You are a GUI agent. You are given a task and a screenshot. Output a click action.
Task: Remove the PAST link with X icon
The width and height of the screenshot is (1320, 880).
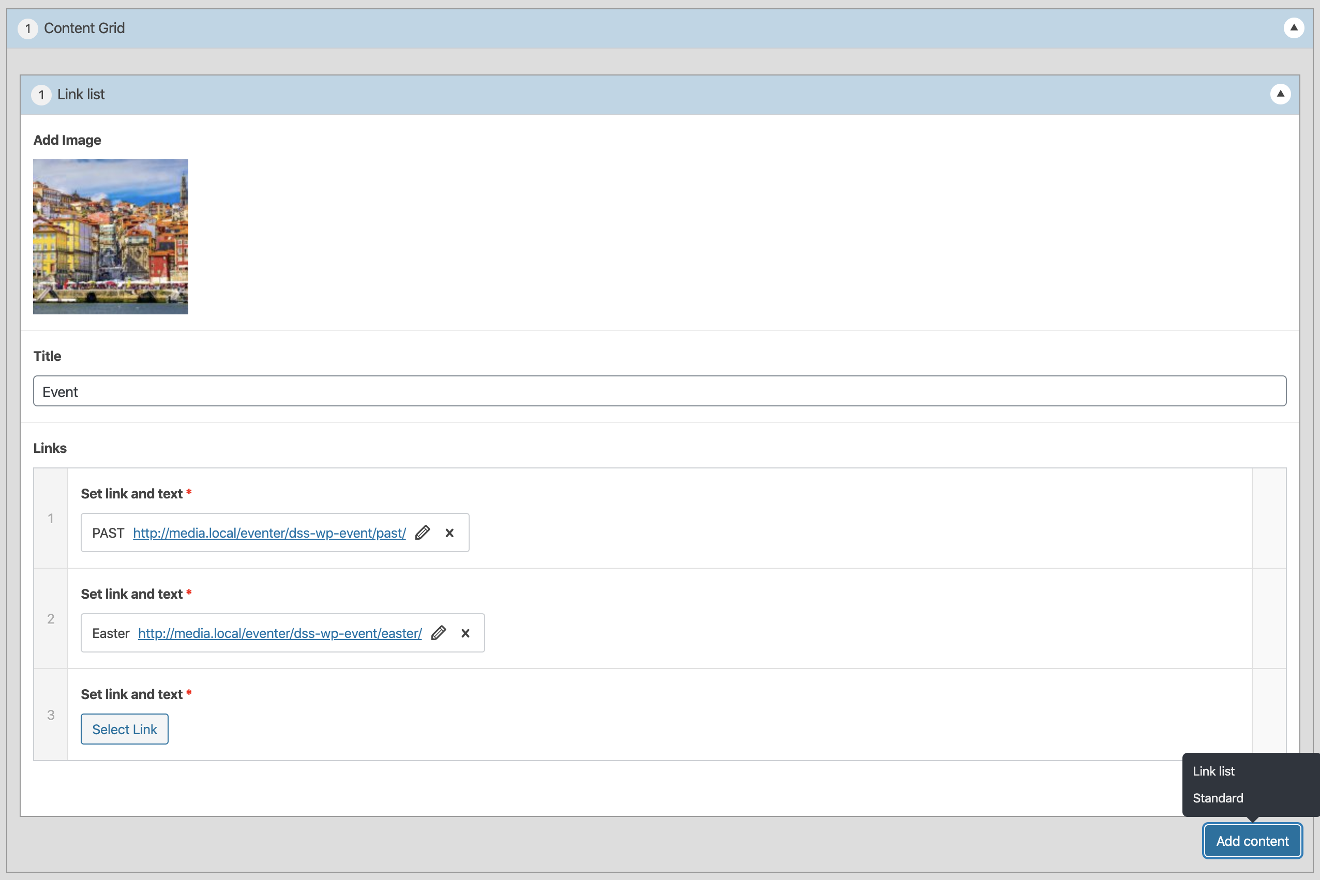(449, 533)
